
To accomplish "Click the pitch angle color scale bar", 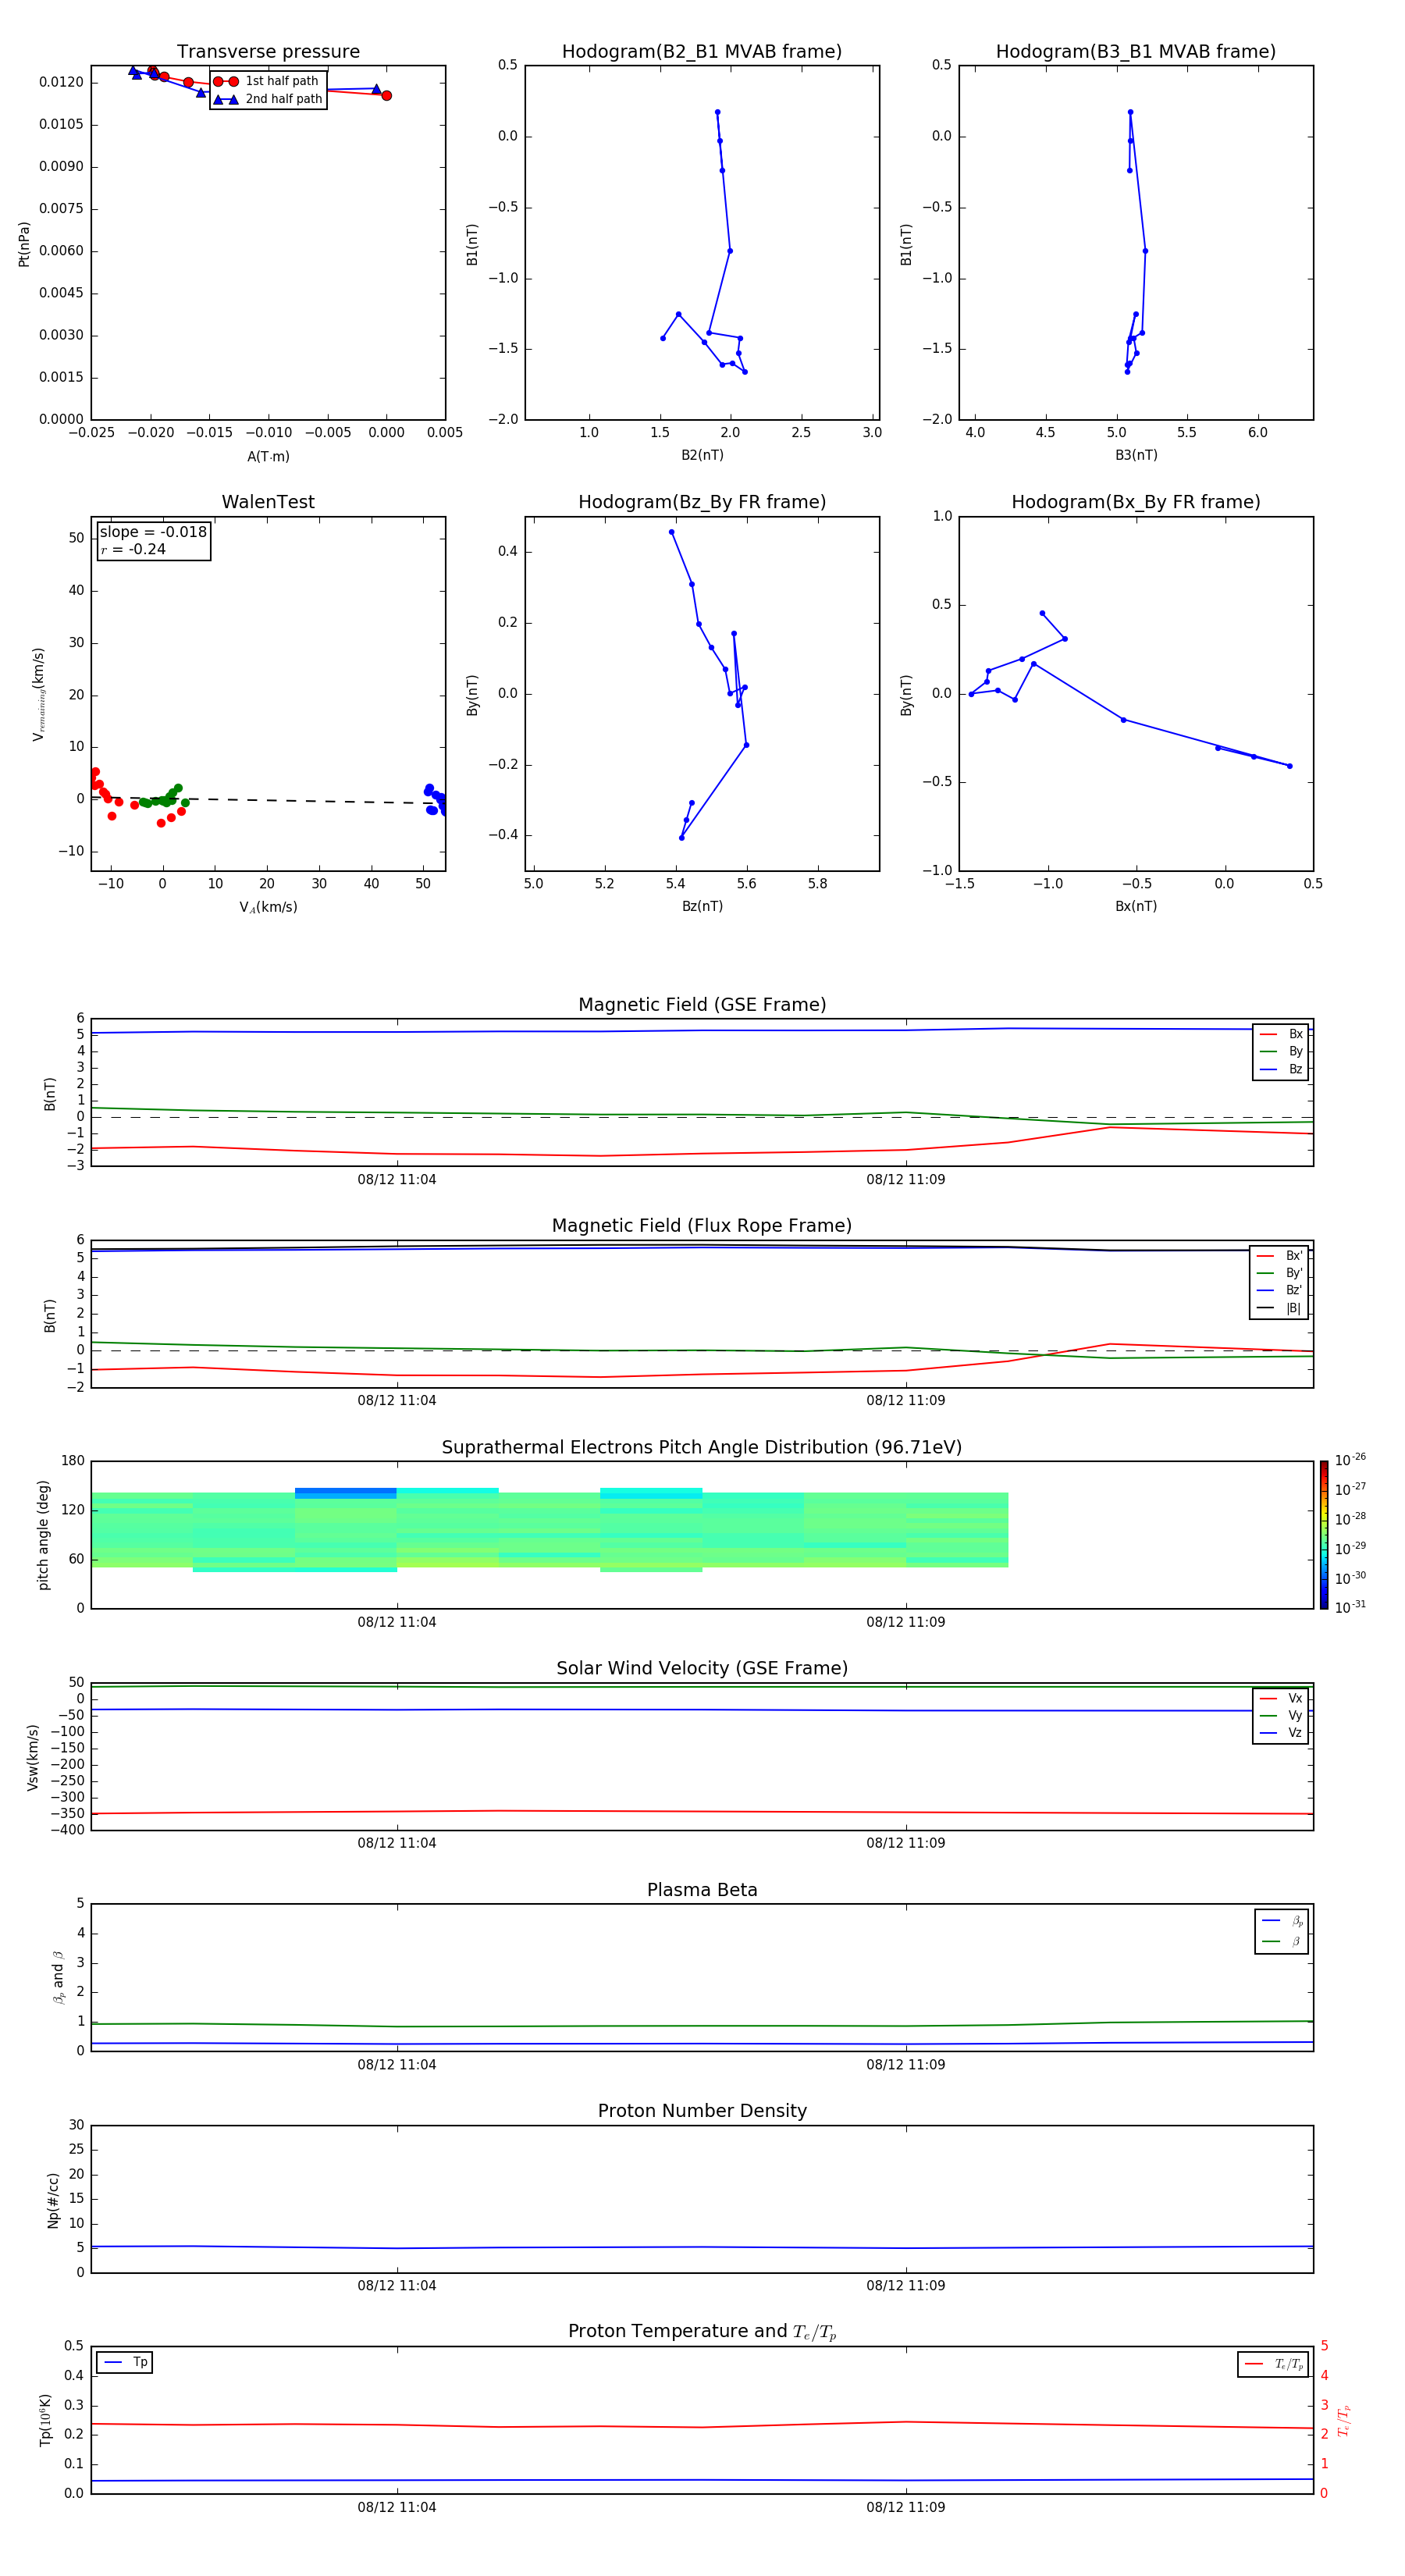I will tap(1324, 1535).
